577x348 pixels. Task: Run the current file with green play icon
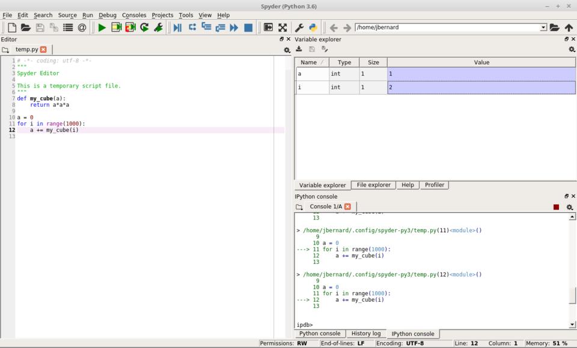pos(102,28)
